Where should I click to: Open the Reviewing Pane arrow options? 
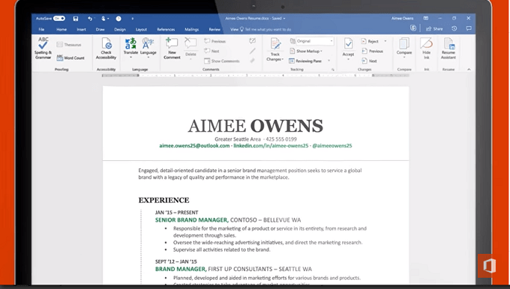point(328,61)
